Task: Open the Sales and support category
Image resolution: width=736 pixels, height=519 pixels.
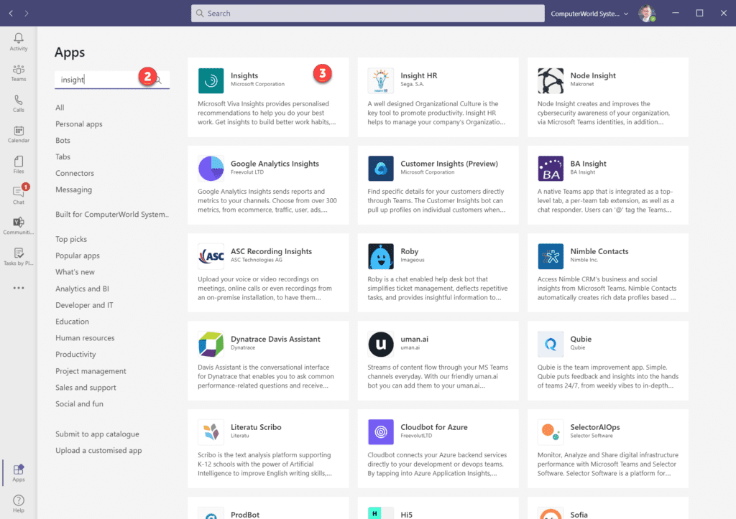Action: click(86, 387)
